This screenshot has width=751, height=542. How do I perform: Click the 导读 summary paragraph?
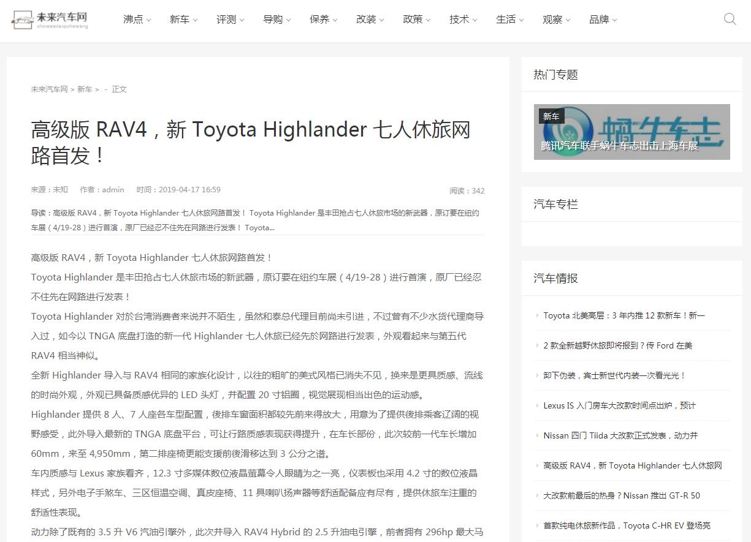[x=257, y=220]
